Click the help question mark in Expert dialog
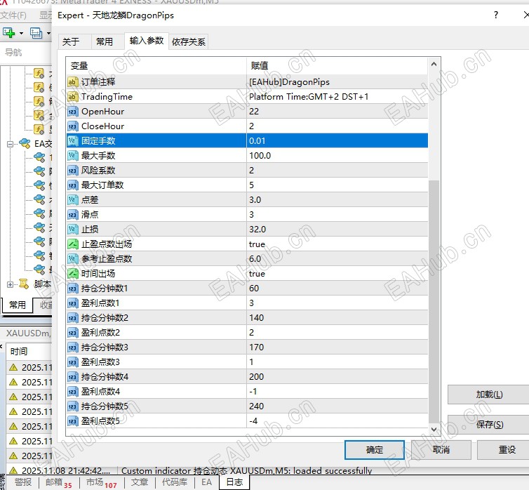This screenshot has height=490, width=529. (495, 15)
